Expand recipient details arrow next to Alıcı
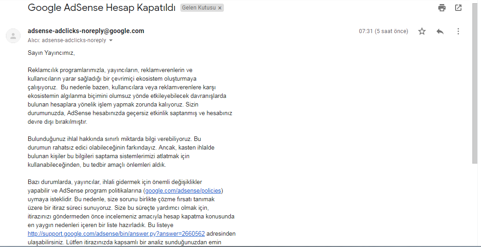Viewport: 481px width, 247px height. coord(111,40)
